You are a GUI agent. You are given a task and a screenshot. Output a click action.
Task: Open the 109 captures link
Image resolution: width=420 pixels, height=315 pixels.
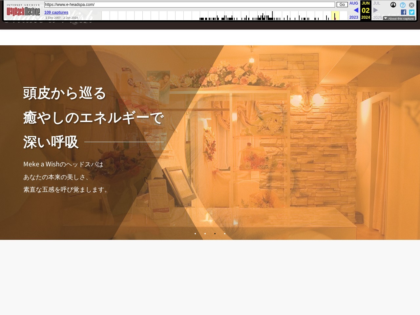56,12
